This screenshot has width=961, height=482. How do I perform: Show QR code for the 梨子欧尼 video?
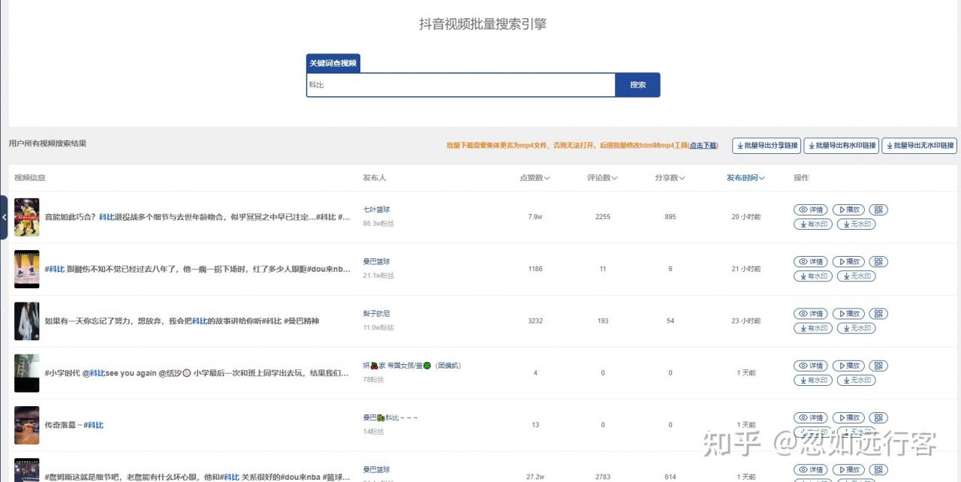(x=879, y=314)
